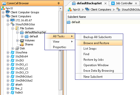Click the tree scrollbar up arrow

coord(60,9)
